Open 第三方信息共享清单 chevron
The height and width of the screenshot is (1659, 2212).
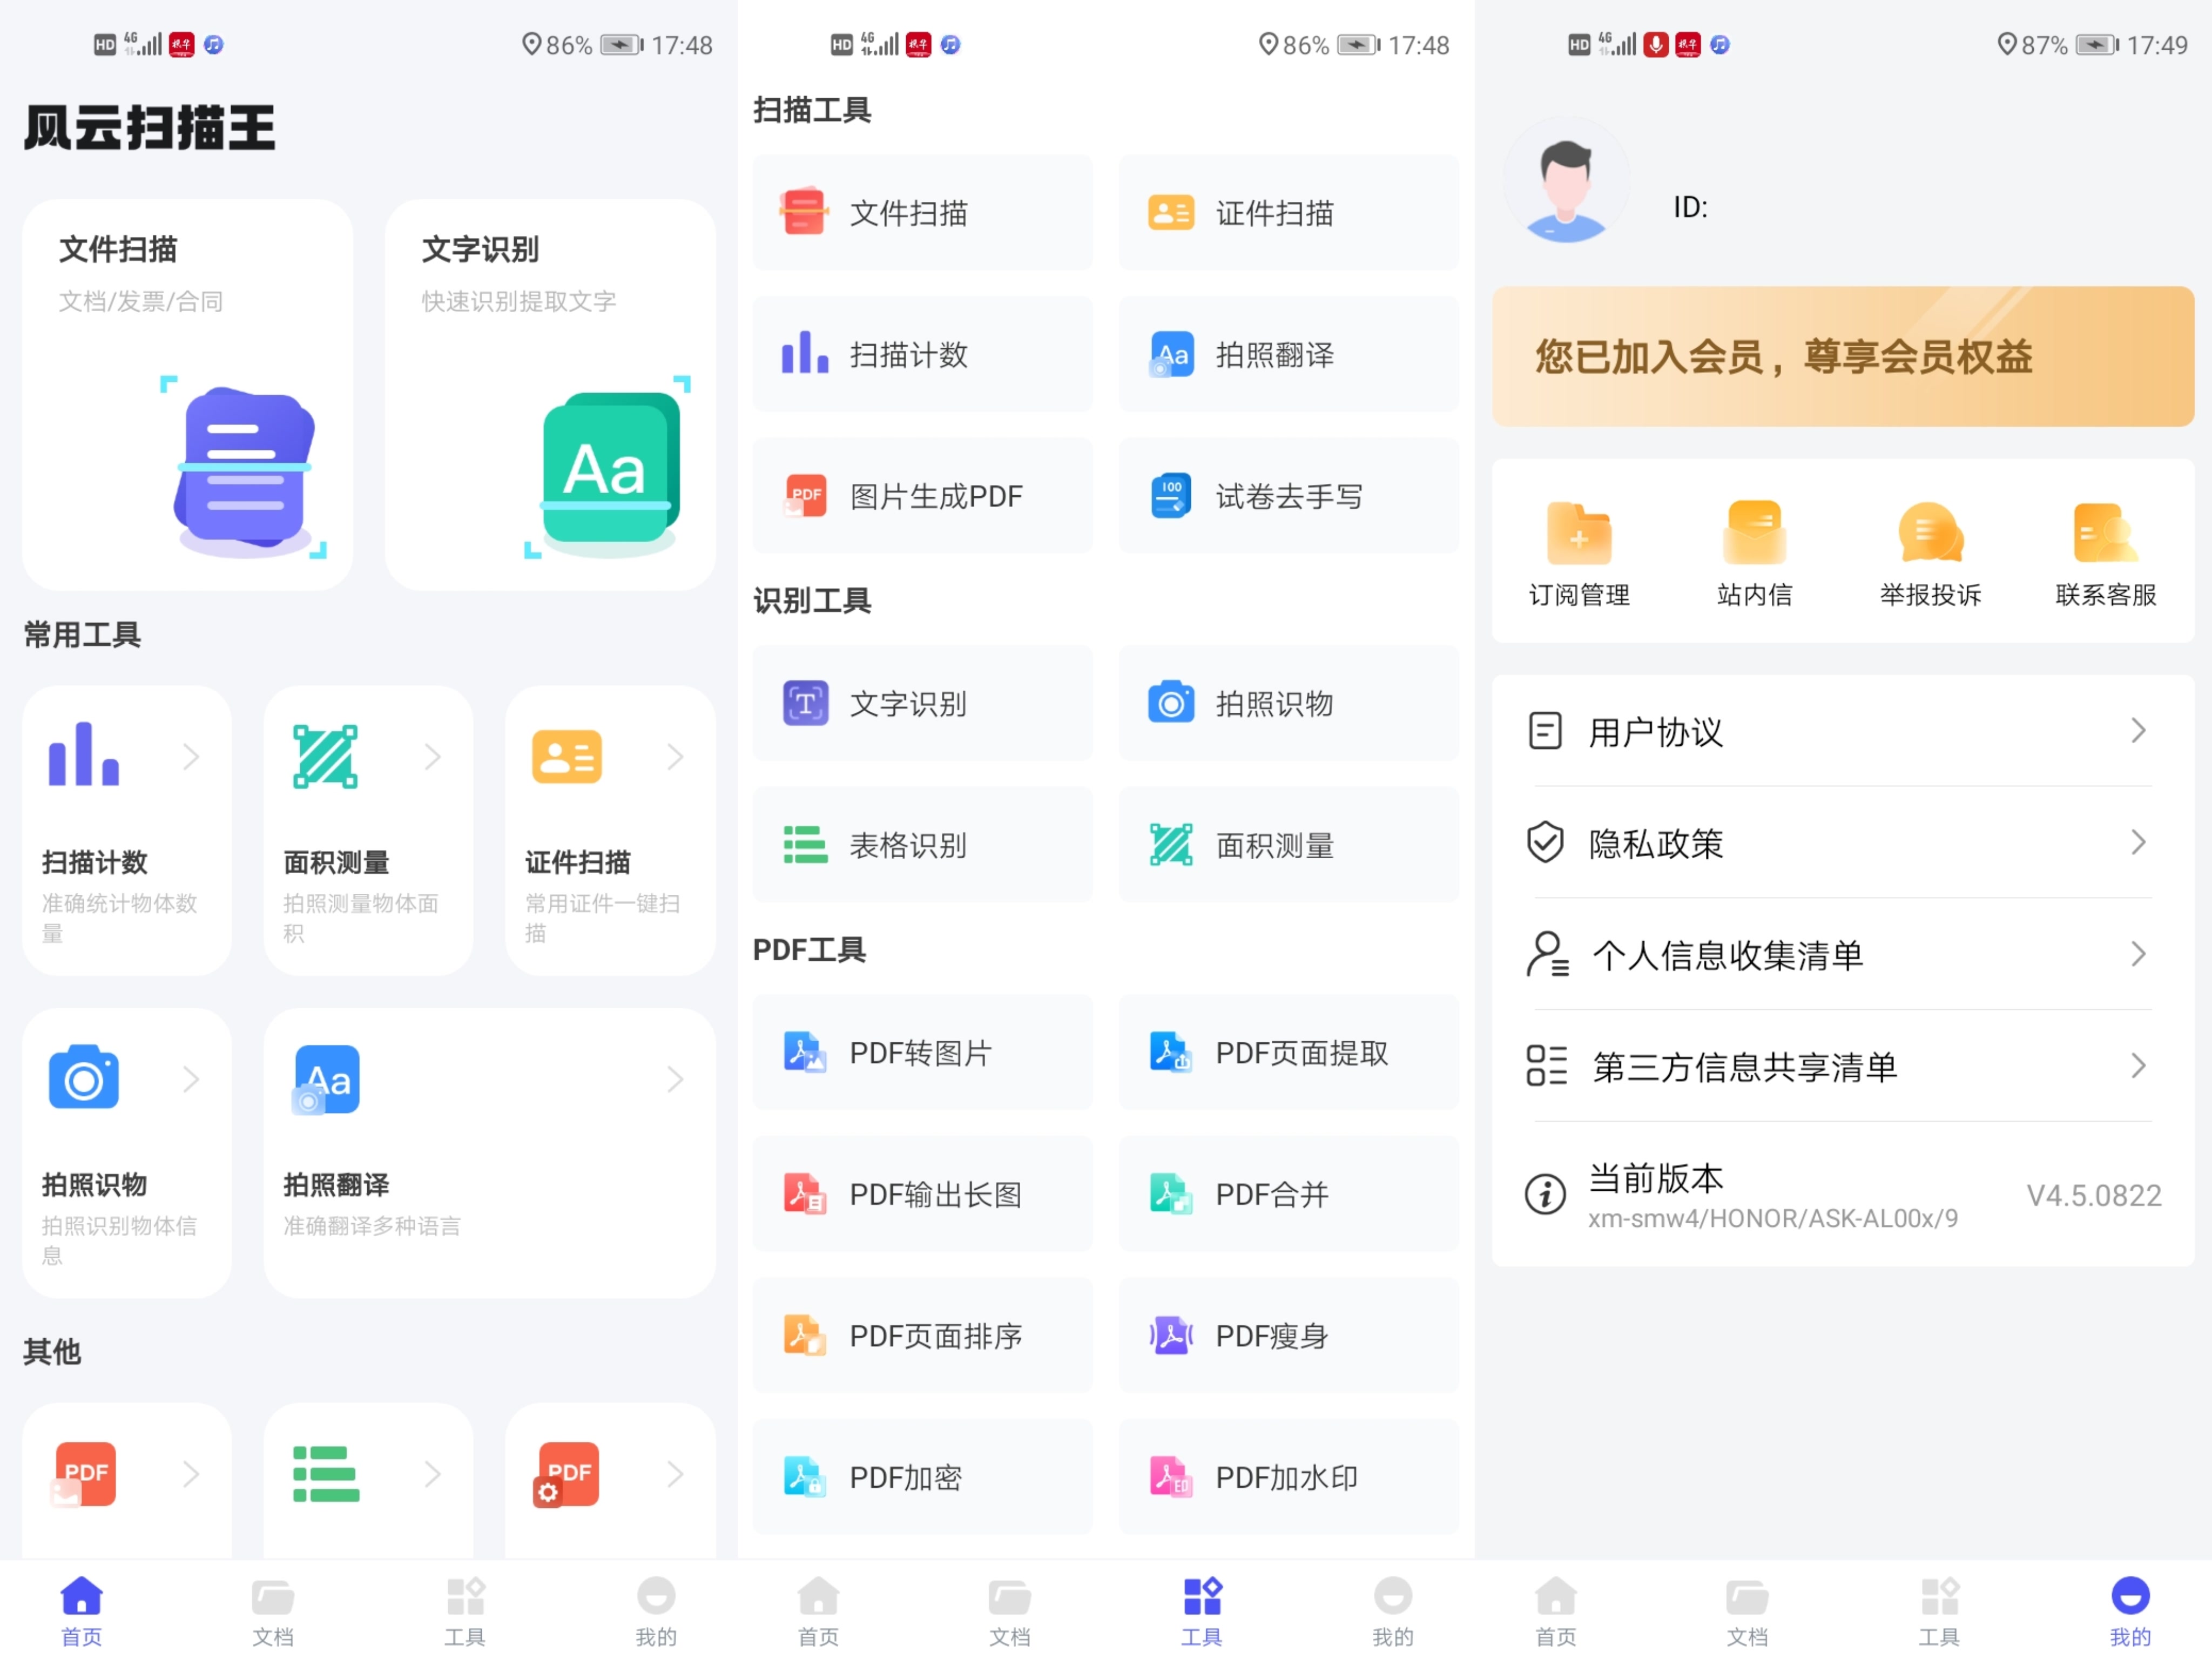[2138, 1066]
